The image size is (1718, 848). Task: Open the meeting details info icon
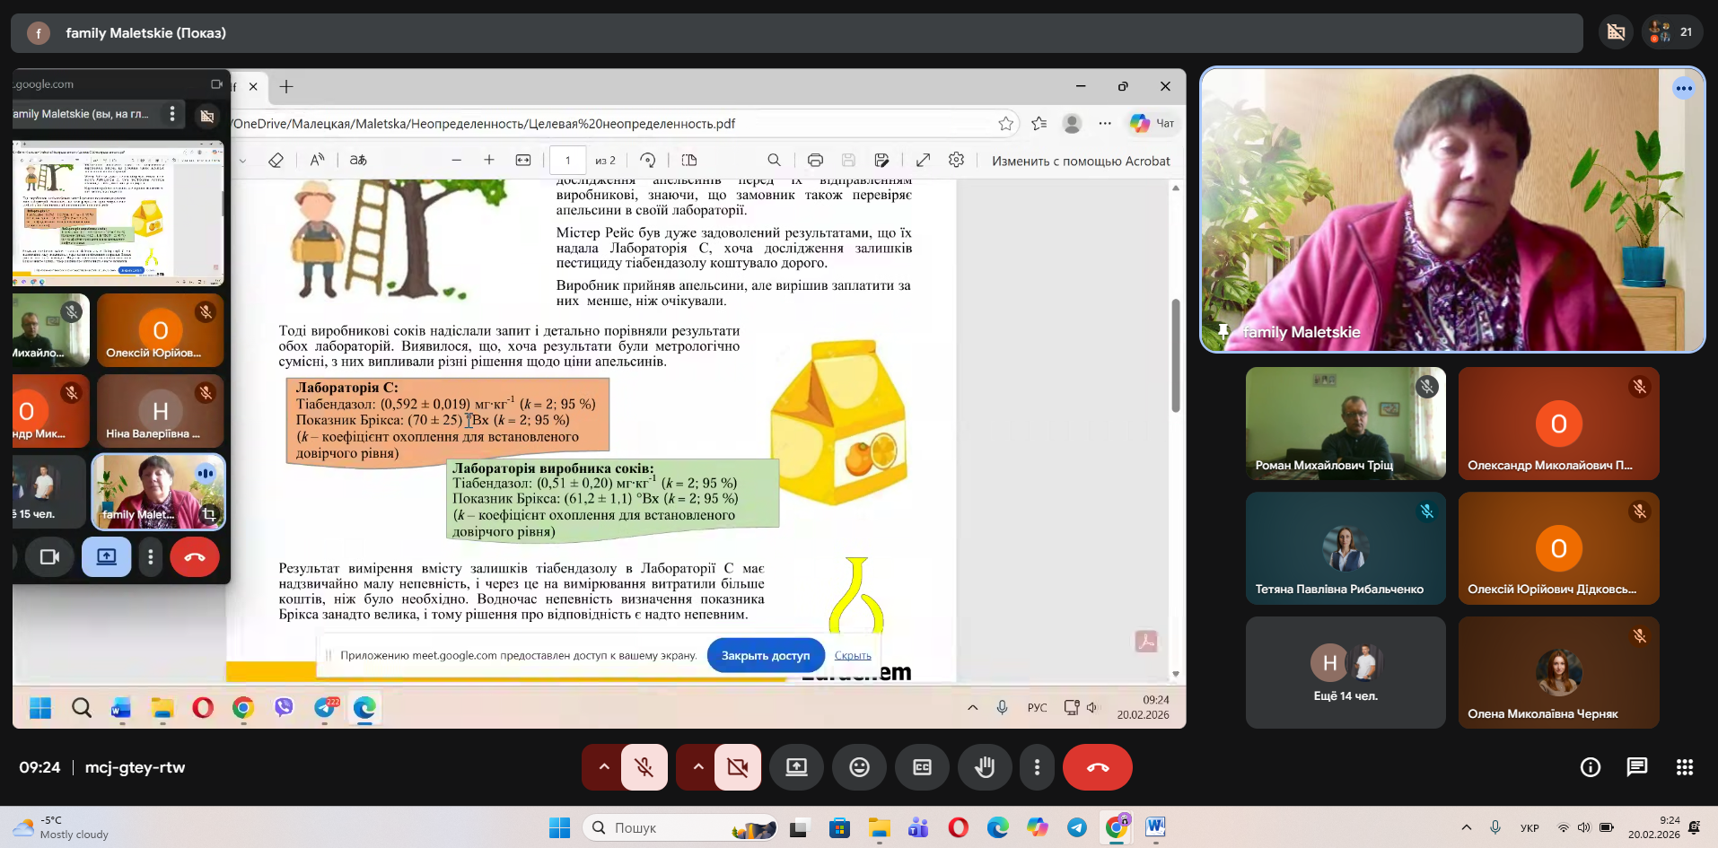(1590, 767)
